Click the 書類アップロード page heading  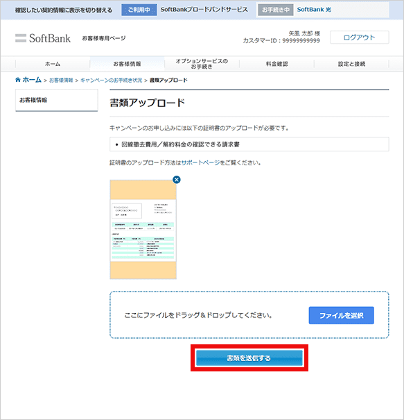[x=148, y=103]
